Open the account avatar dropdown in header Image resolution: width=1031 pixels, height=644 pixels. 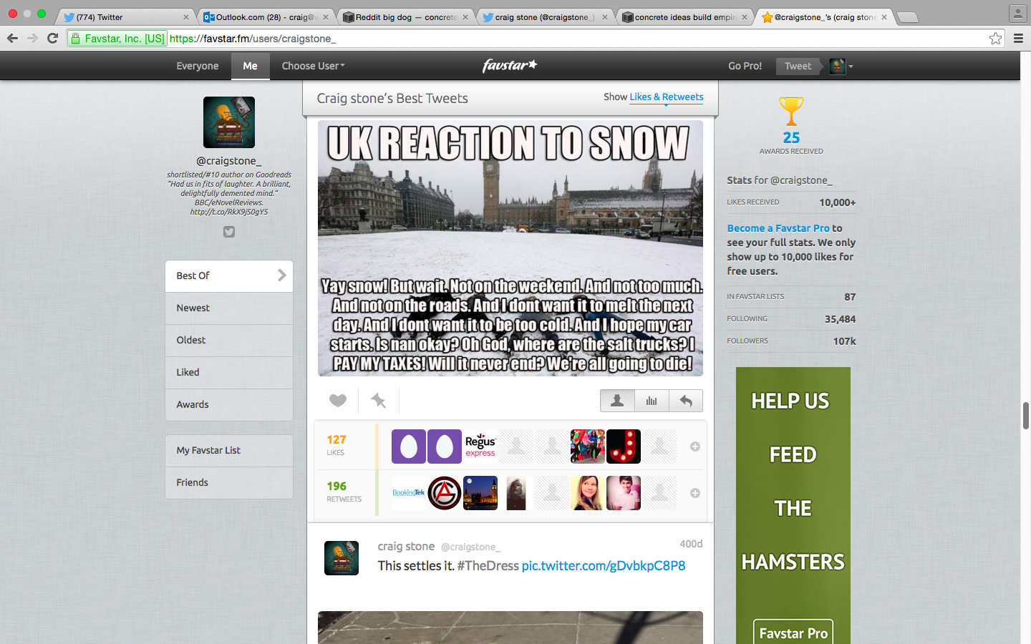(841, 66)
